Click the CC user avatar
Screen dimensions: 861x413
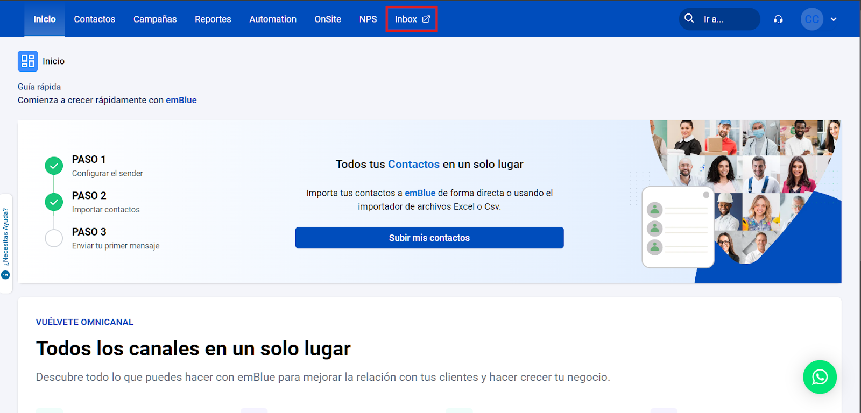tap(812, 19)
